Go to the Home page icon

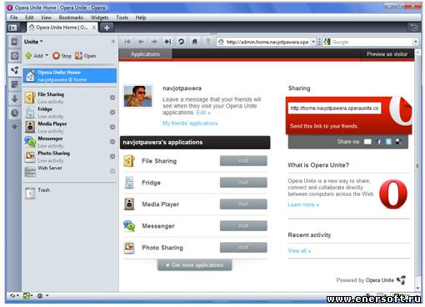pos(194,42)
